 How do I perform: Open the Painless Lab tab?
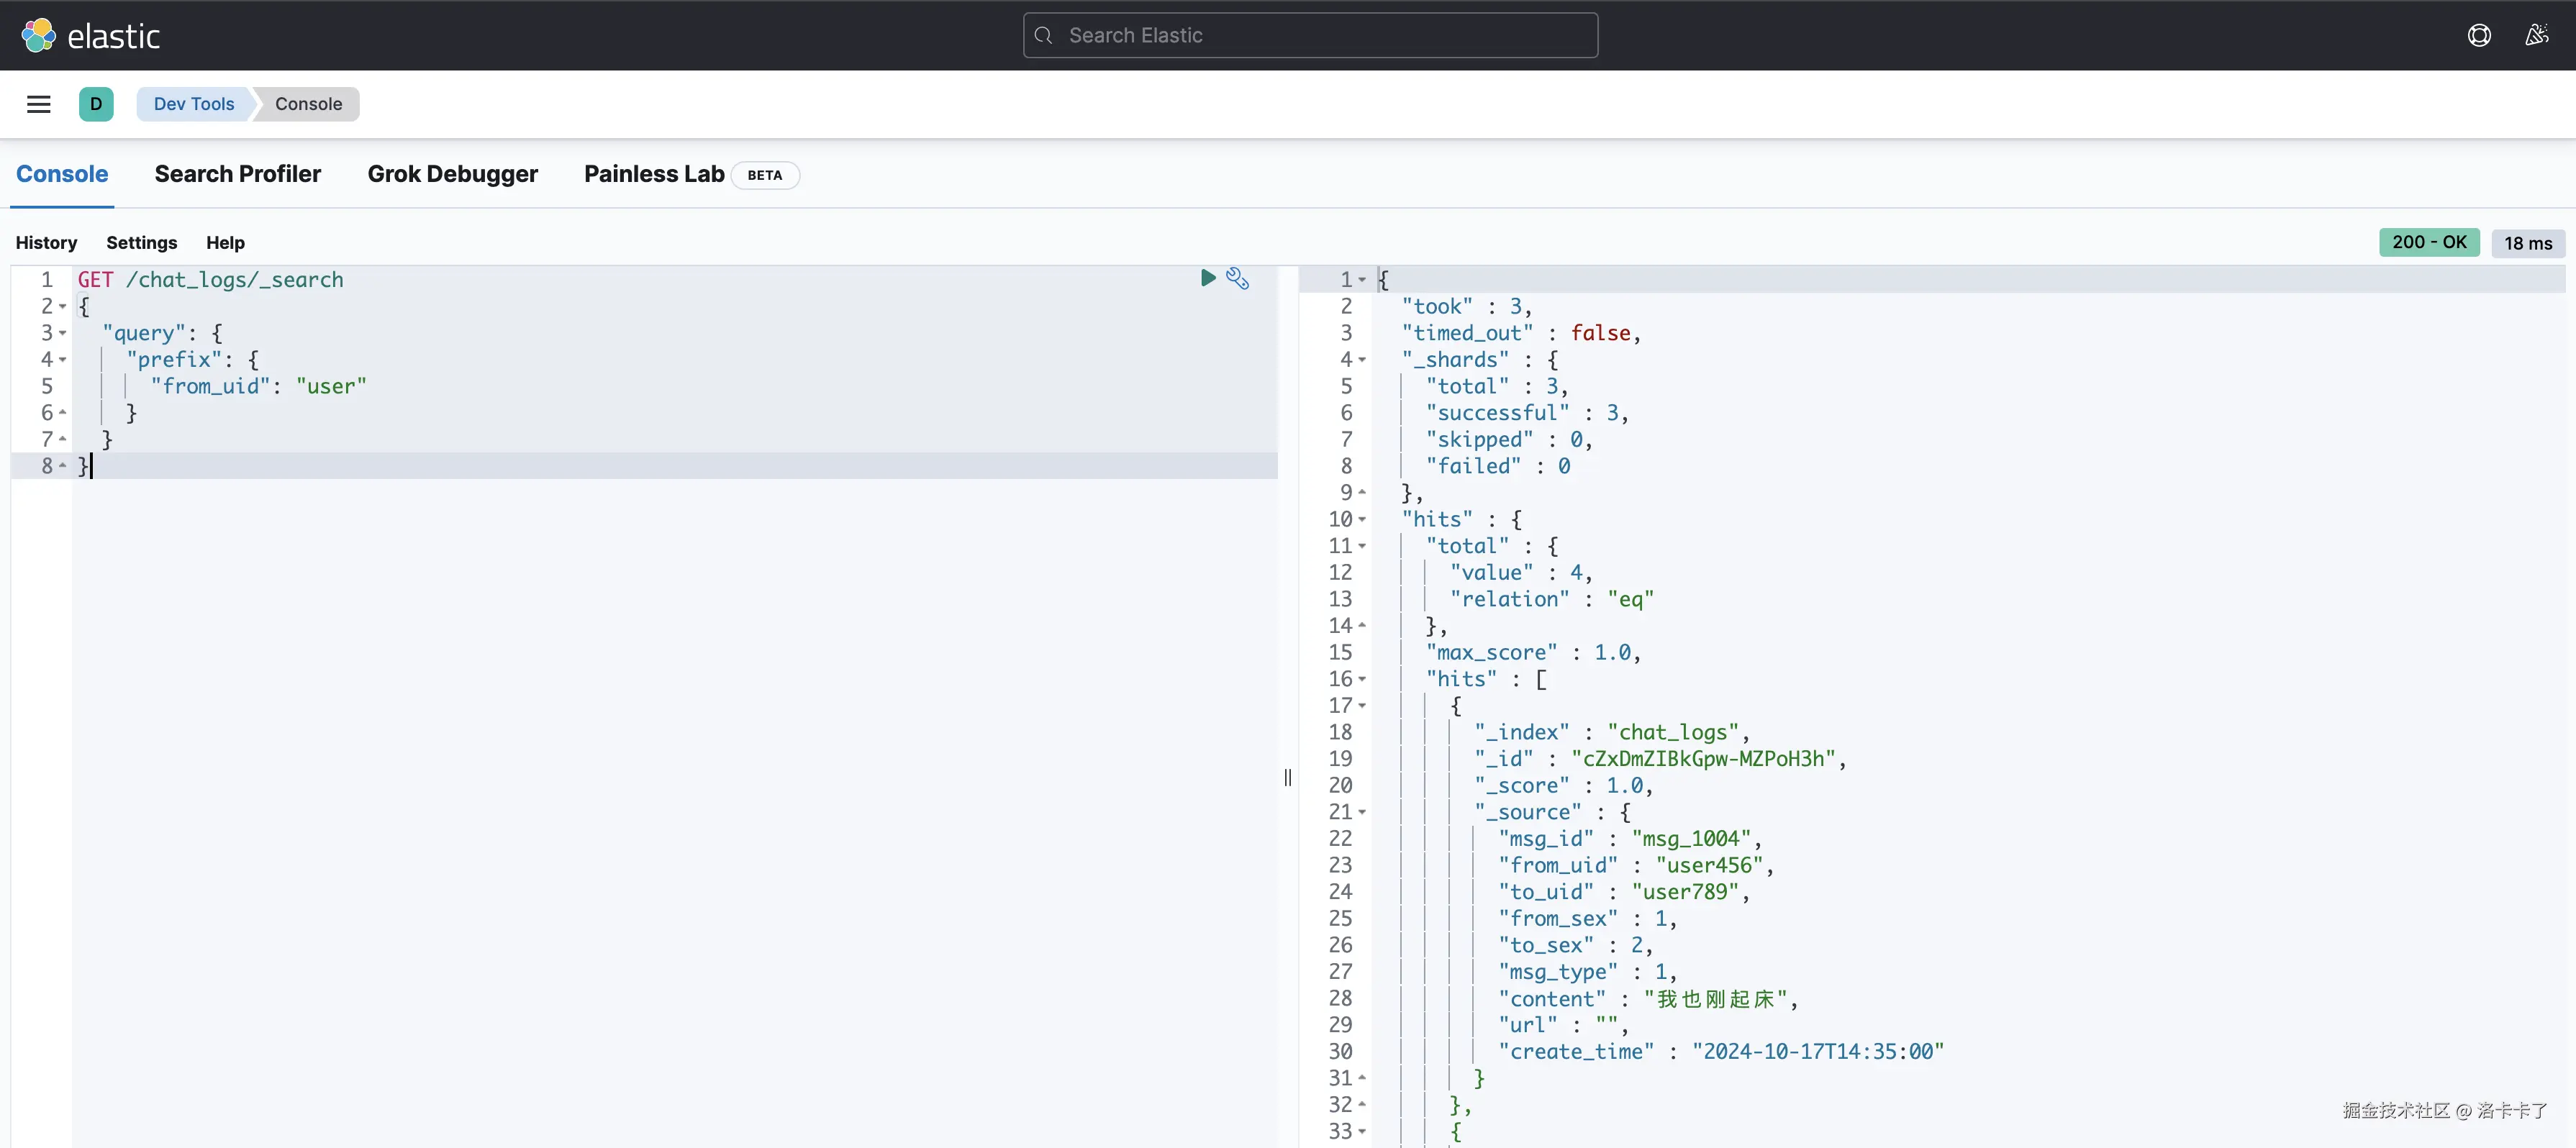pyautogui.click(x=654, y=174)
